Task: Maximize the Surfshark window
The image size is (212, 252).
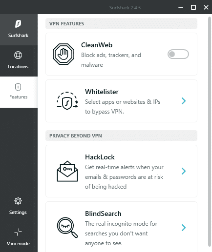Action: click(x=193, y=7)
